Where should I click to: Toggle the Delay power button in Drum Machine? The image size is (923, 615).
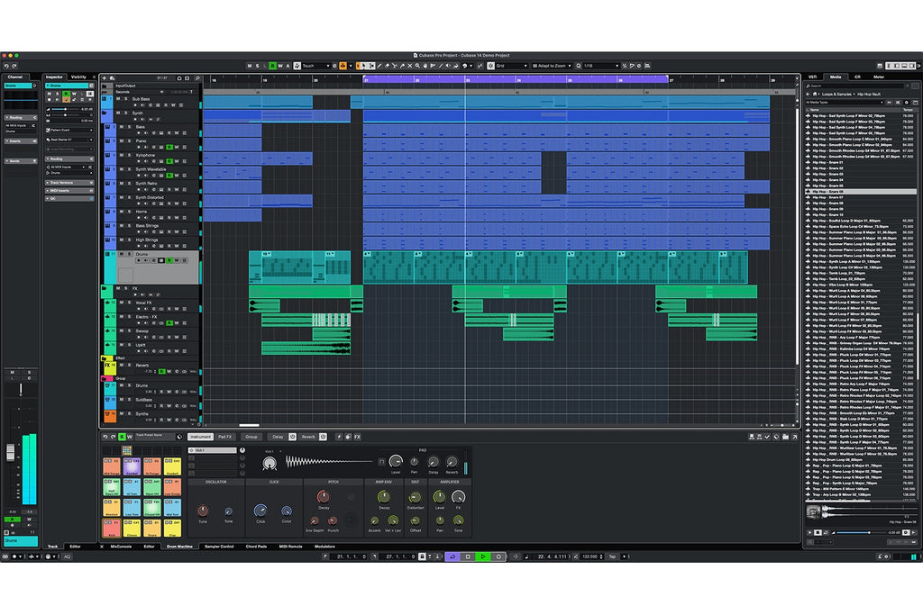292,437
